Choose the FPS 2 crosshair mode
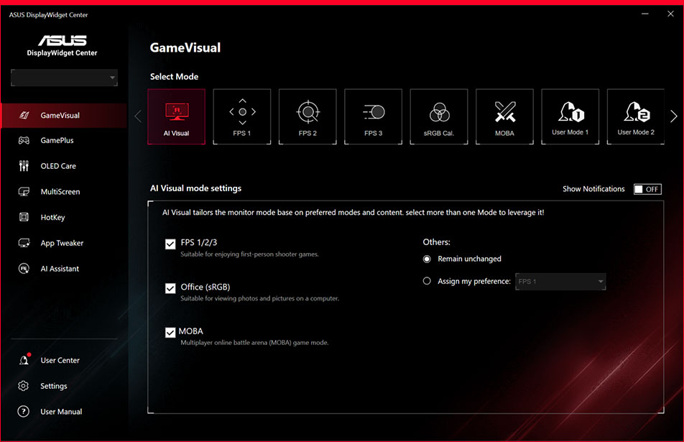The width and height of the screenshot is (684, 442). pos(308,116)
